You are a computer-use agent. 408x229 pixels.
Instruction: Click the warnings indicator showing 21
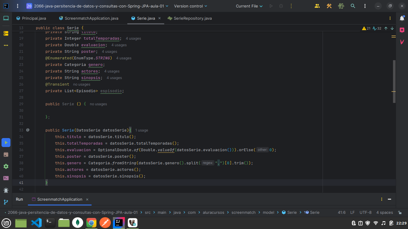pos(366,28)
